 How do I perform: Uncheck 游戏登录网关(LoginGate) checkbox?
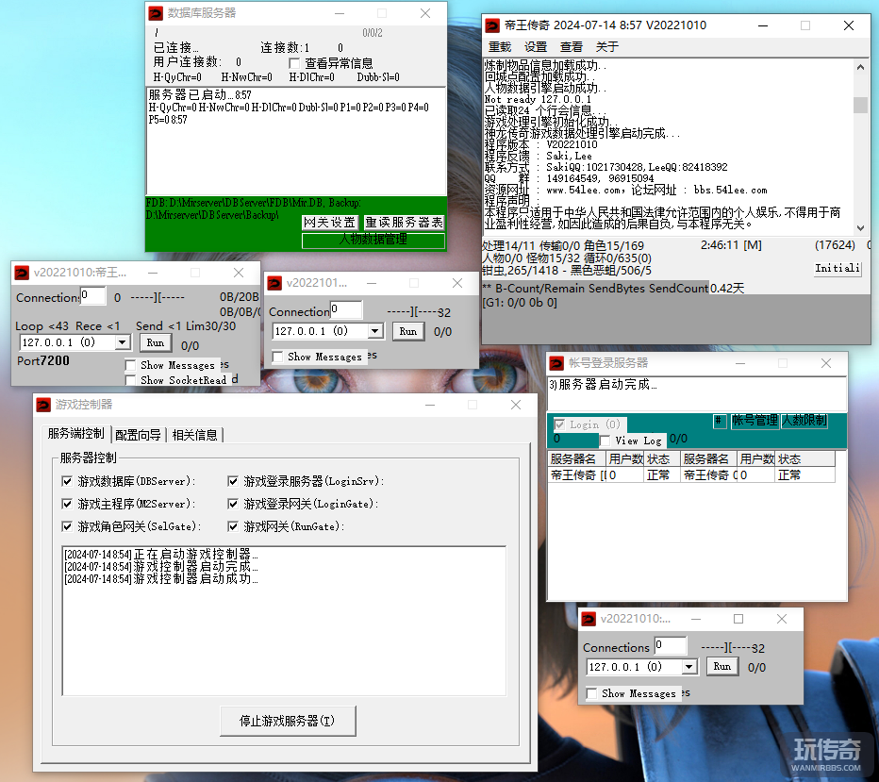233,504
